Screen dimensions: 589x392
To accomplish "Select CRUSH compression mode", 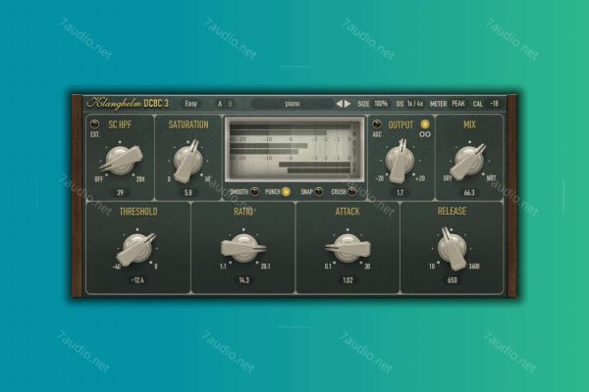I will (351, 192).
